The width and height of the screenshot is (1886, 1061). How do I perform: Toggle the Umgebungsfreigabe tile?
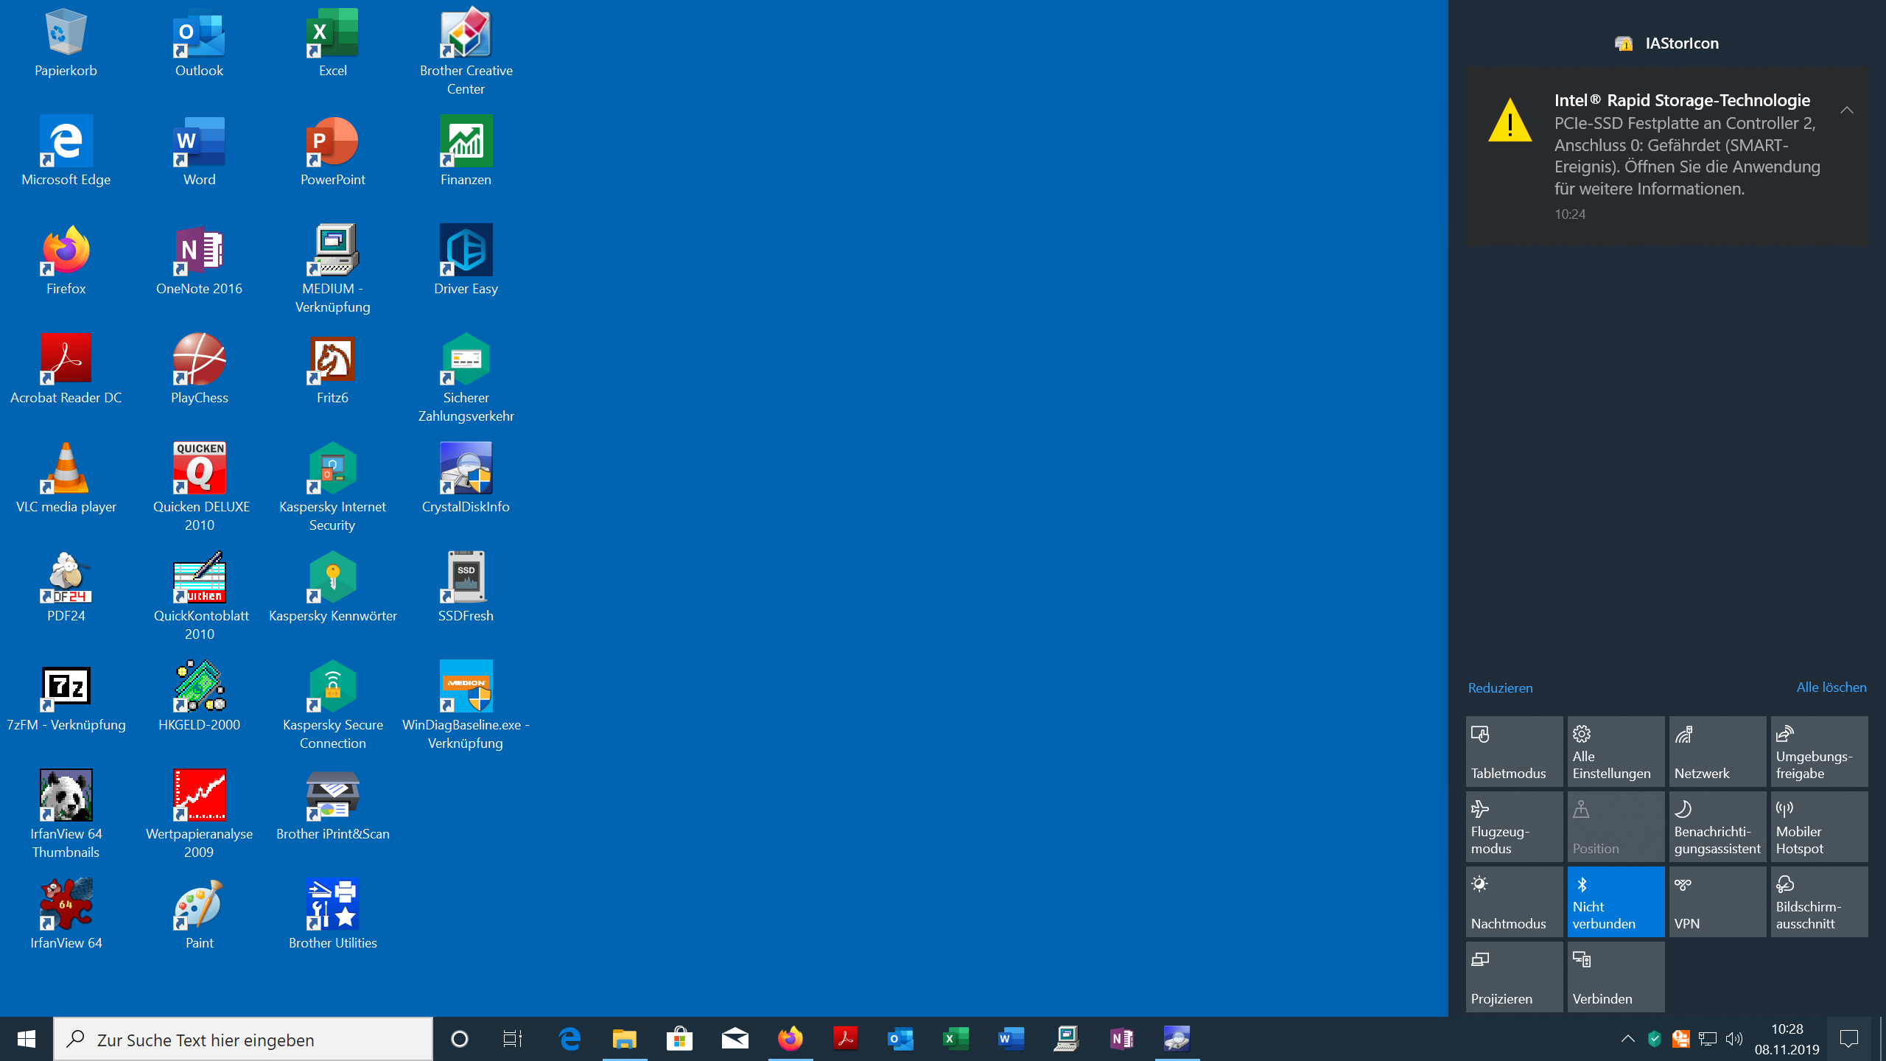click(x=1819, y=752)
